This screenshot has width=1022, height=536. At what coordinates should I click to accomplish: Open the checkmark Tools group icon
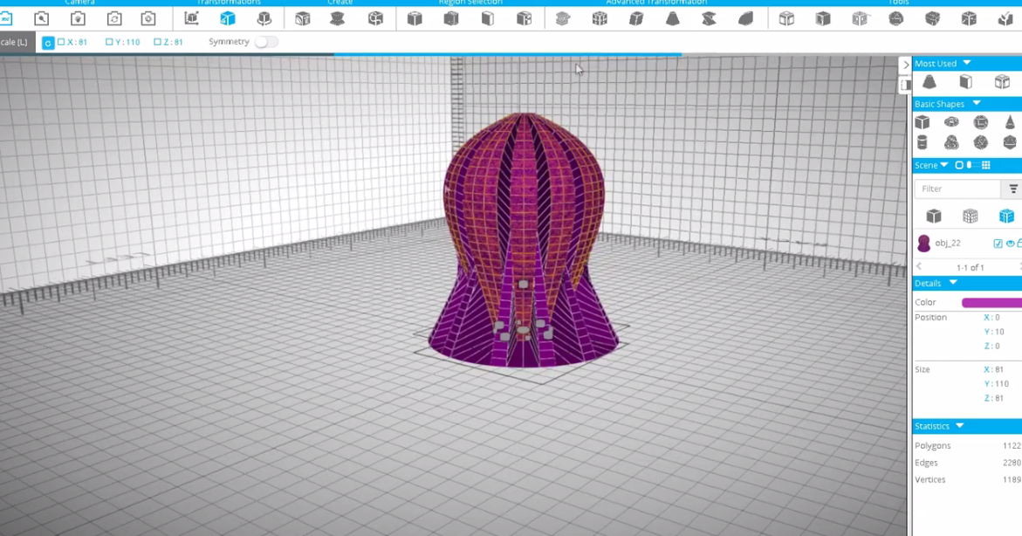1005,18
